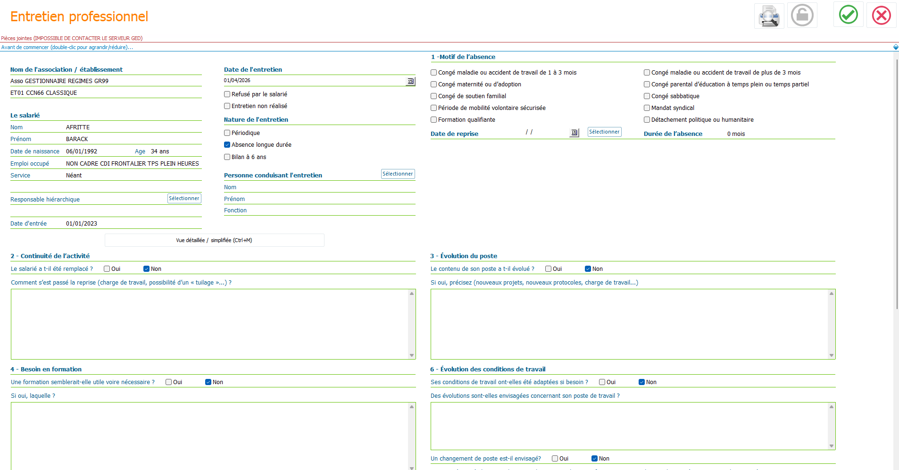Check Bilan à 6 ans
The width and height of the screenshot is (899, 470).
pyautogui.click(x=227, y=157)
